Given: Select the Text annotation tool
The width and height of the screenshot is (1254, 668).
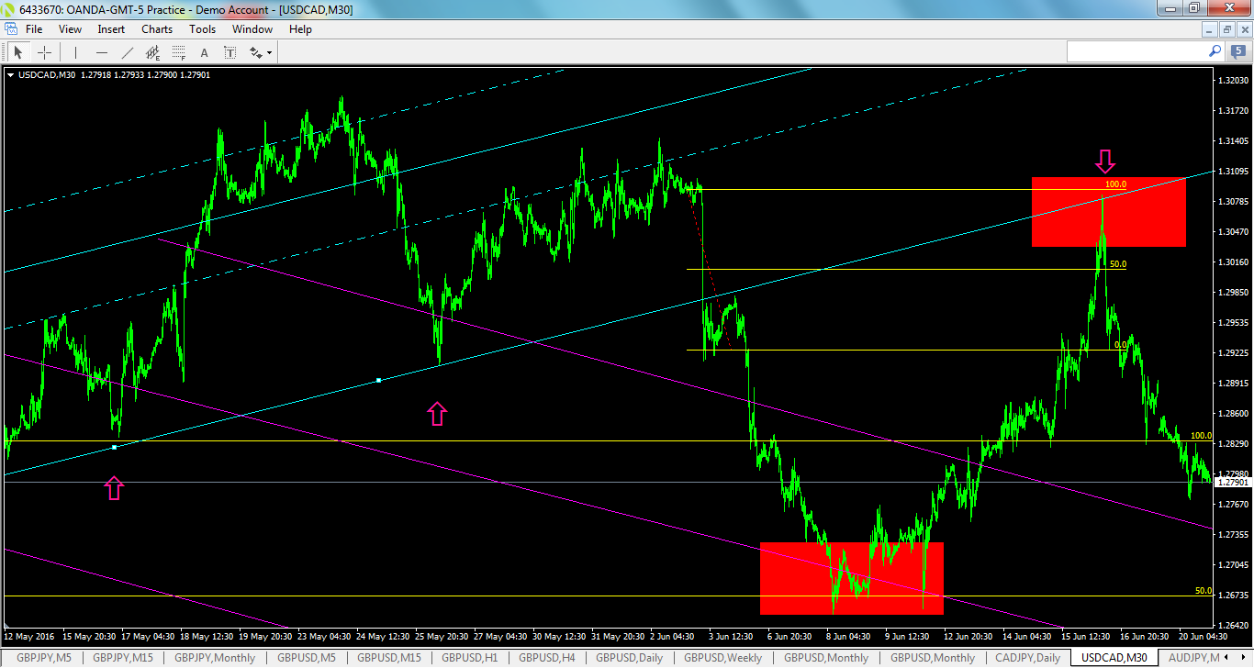Looking at the screenshot, I should [204, 51].
